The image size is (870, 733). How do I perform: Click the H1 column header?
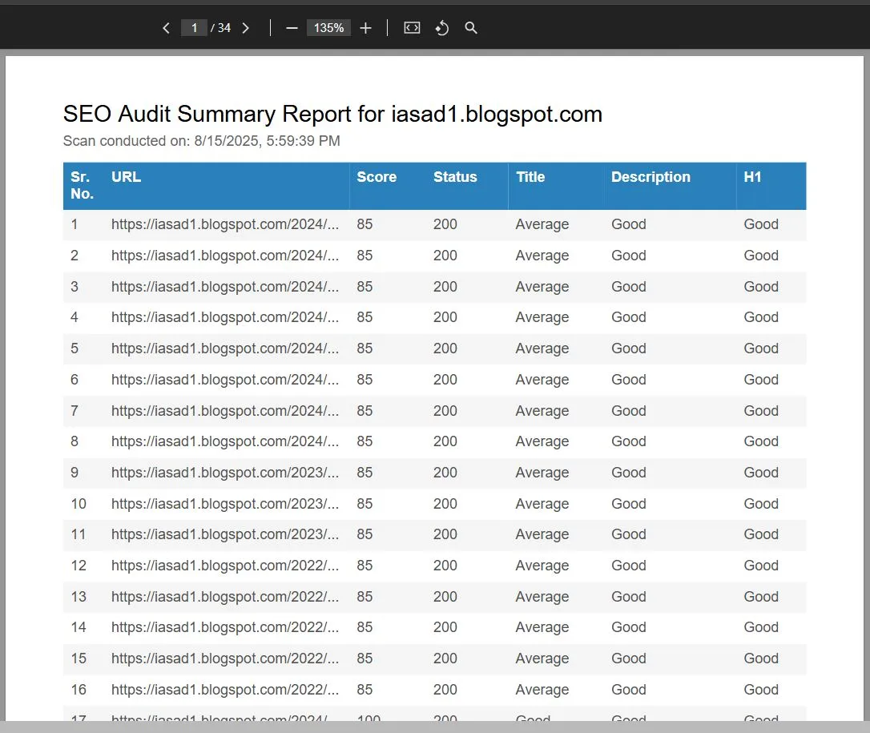point(753,177)
